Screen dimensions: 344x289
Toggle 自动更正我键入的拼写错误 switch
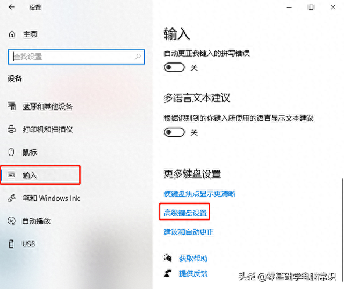point(174,67)
